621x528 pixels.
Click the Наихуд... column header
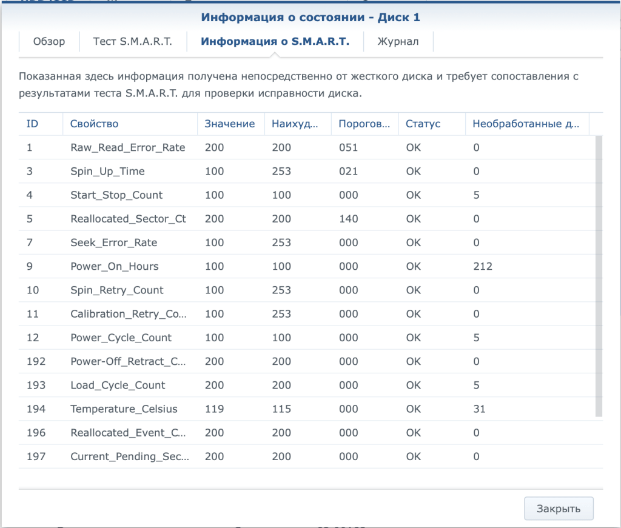pos(298,124)
